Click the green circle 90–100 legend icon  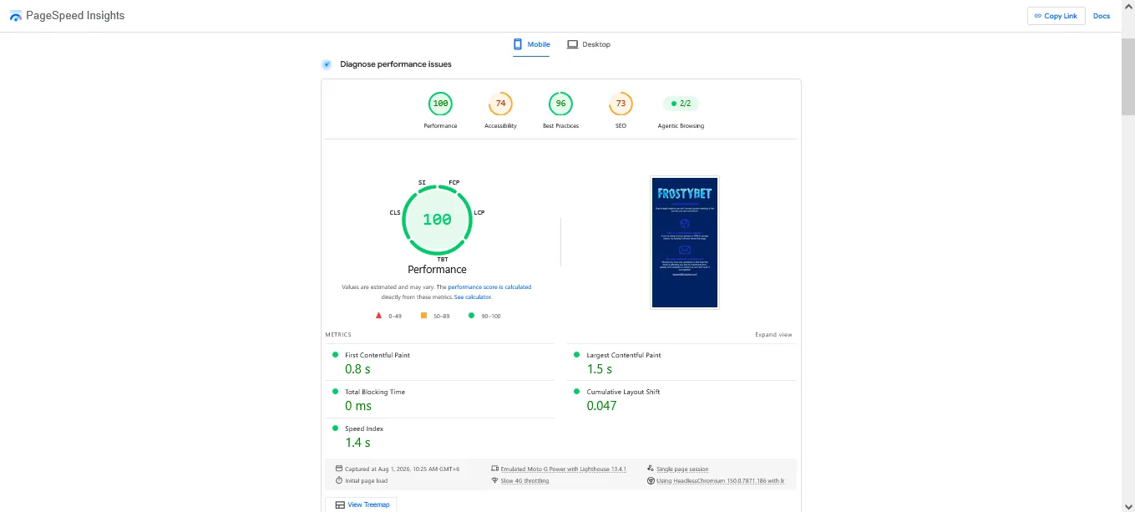[x=471, y=316]
